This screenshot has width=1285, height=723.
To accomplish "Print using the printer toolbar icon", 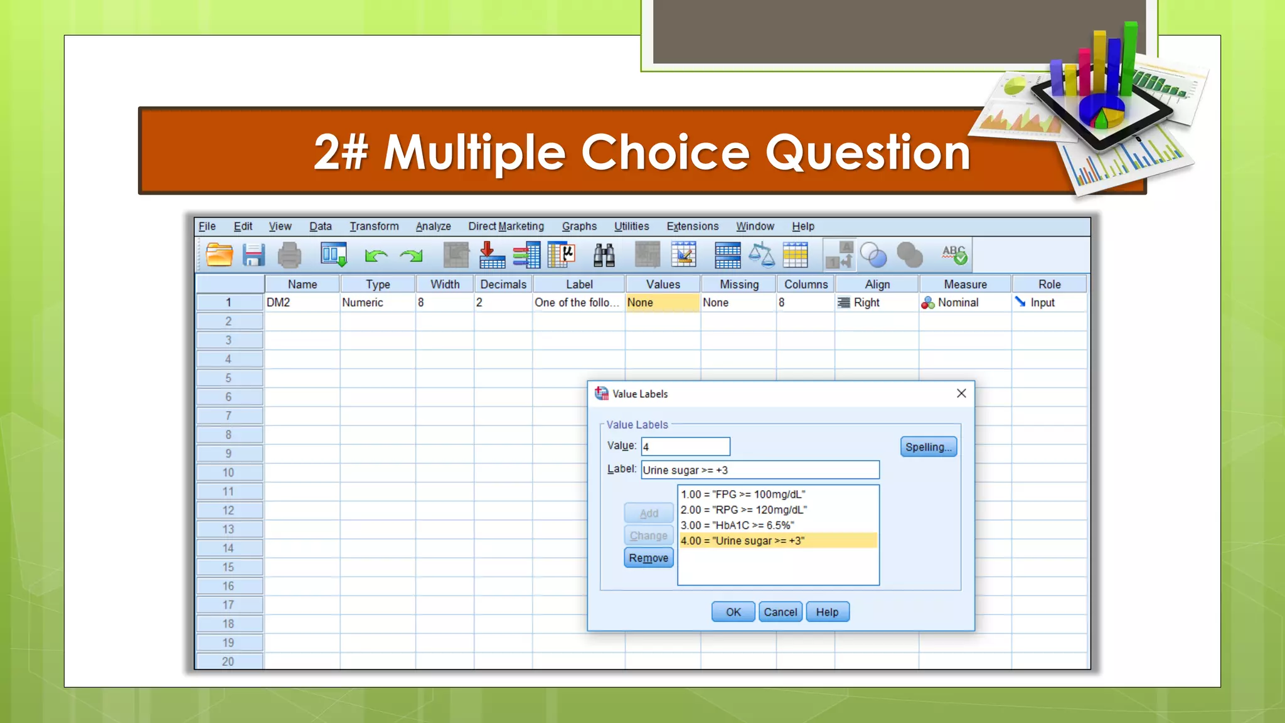I will (289, 255).
